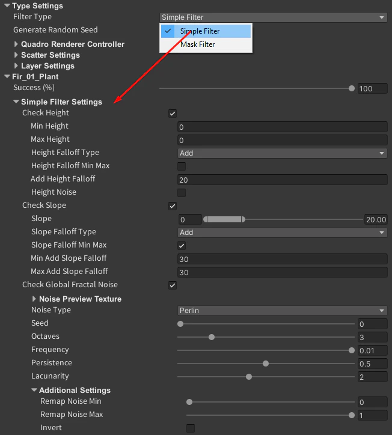Click the Persistence value field
This screenshot has width=392, height=435.
(x=372, y=364)
